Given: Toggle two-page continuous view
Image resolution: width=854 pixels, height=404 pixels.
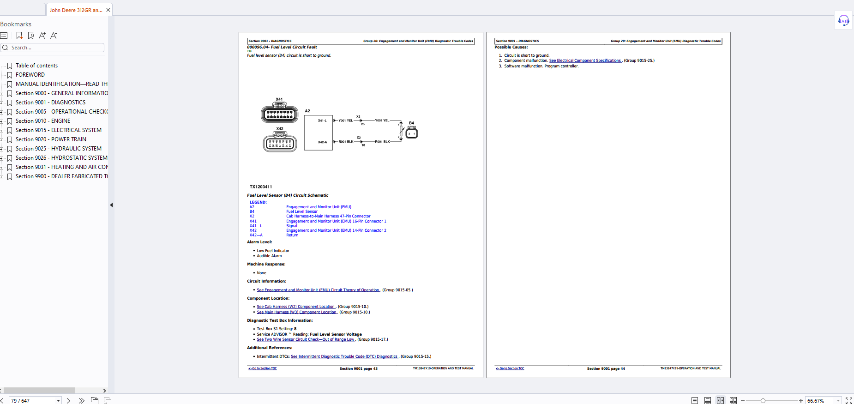Looking at the screenshot, I should [733, 400].
